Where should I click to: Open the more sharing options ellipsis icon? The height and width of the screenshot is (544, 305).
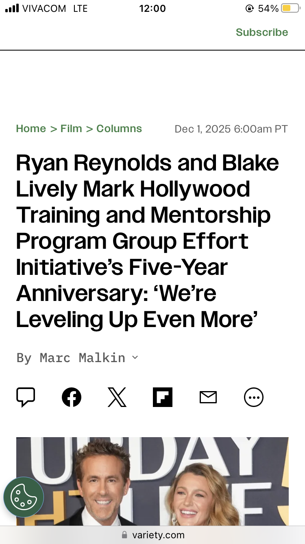point(254,397)
